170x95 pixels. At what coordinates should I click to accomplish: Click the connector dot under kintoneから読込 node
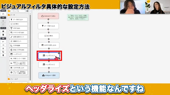48,19
